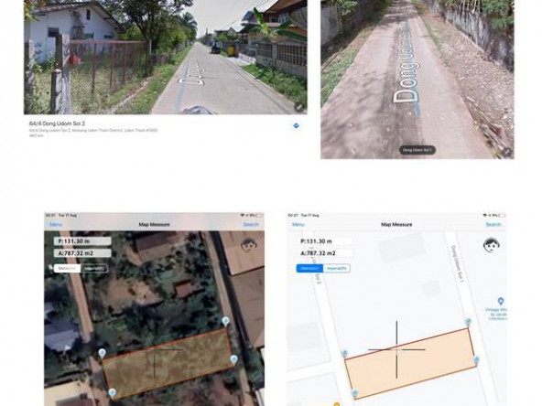
Task: Tap Search on the street-map Map Measure screen
Action: coord(493,224)
